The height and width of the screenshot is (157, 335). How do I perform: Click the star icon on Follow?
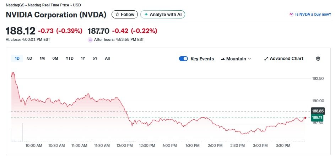(118, 15)
